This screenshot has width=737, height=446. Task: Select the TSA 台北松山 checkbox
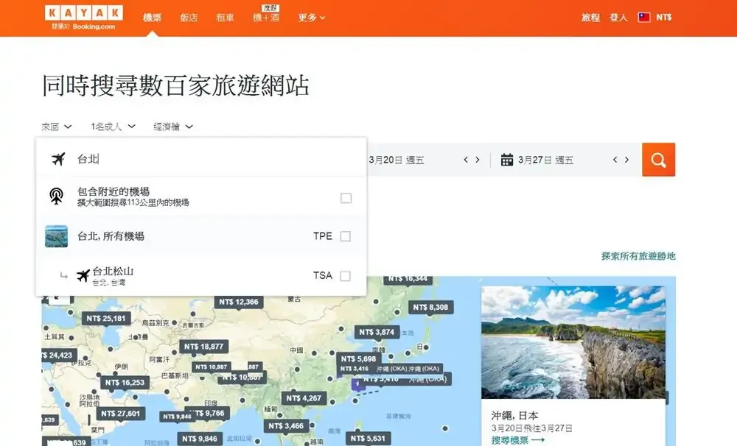click(346, 276)
